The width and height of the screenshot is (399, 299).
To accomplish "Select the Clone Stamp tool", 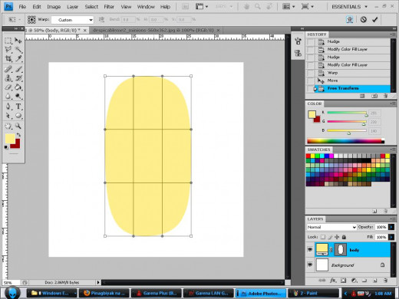I will point(8,78).
